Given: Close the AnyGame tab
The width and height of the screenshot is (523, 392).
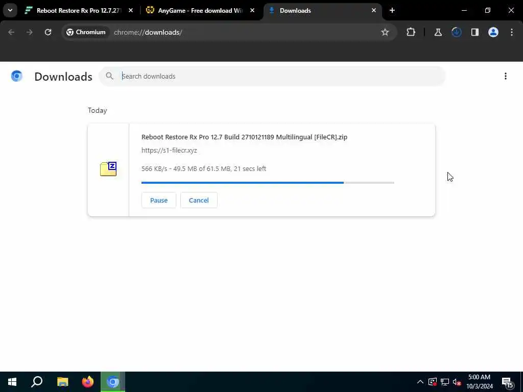Looking at the screenshot, I should pos(252,10).
